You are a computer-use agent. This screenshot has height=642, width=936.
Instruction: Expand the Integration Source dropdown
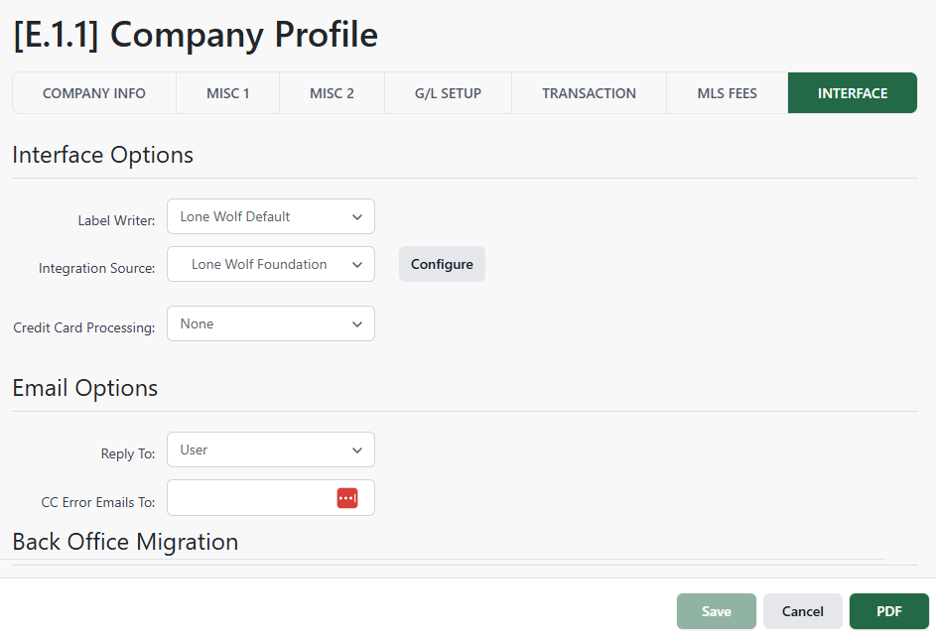click(x=270, y=264)
